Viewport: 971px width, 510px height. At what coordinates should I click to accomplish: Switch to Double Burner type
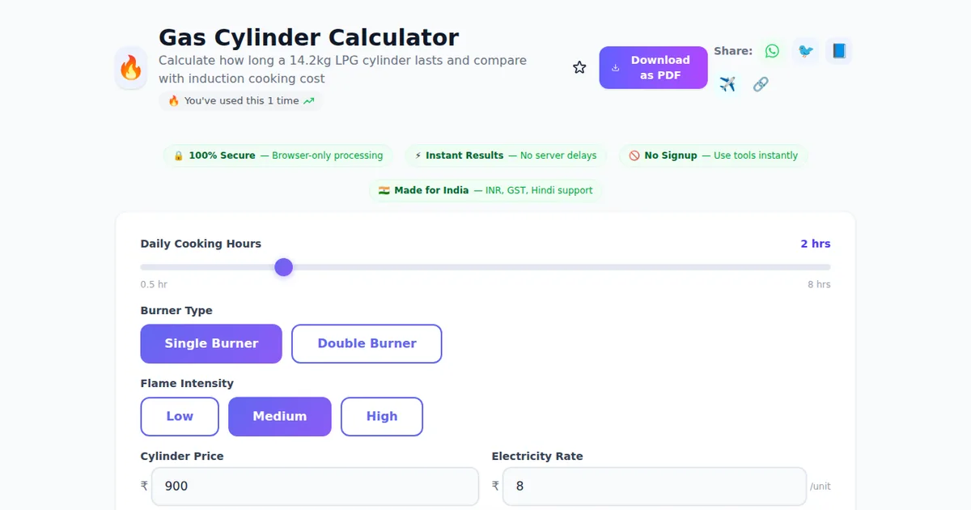367,344
